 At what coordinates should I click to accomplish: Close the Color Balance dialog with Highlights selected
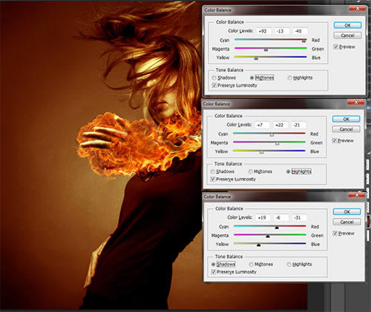pyautogui.click(x=355, y=102)
